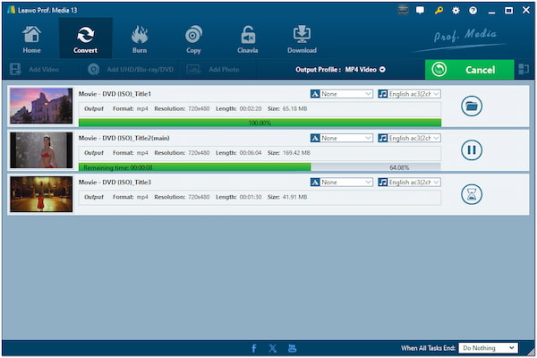Click the hourglass icon for Title3
The image size is (537, 358).
tap(472, 194)
